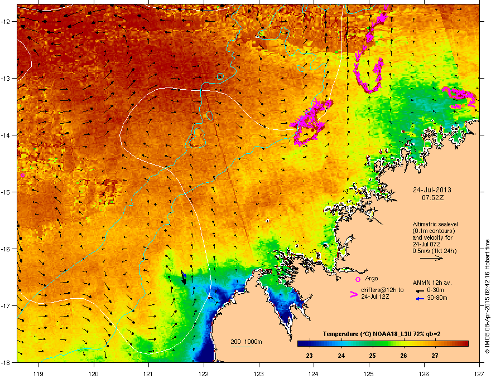The image size is (491, 379).
Task: Click the longitude axis label 121
Action: [x=148, y=373]
